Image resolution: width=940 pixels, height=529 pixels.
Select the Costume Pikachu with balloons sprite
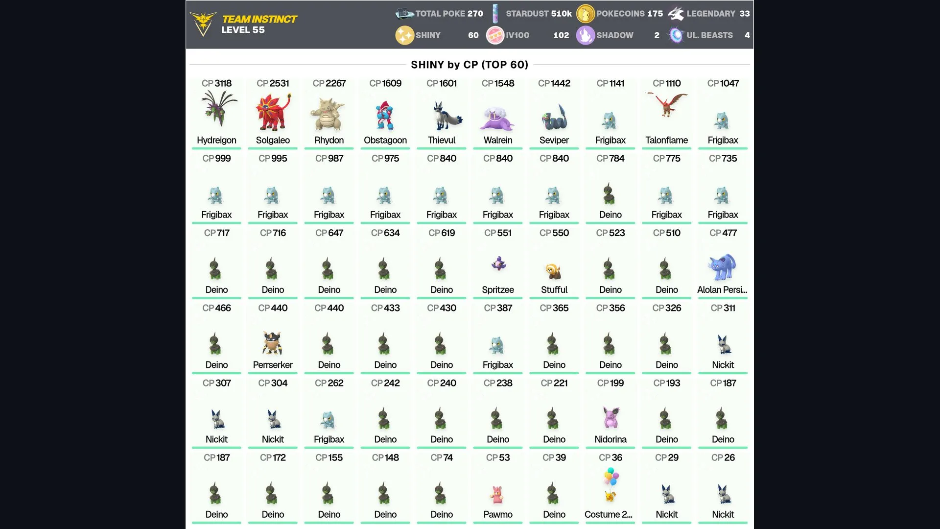tap(611, 485)
